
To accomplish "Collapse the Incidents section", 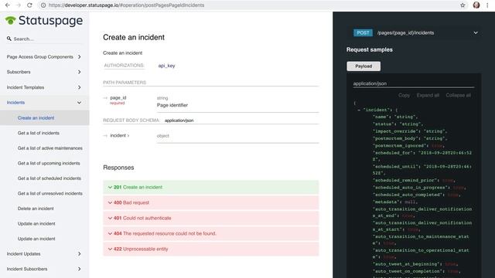I will (x=44, y=103).
